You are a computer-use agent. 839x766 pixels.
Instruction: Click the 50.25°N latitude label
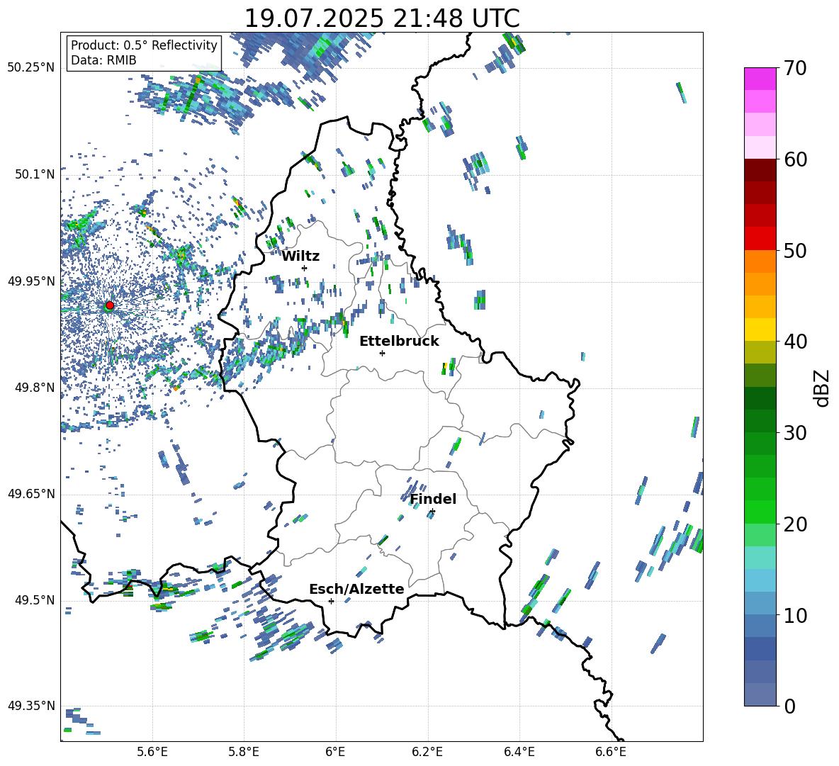click(31, 67)
